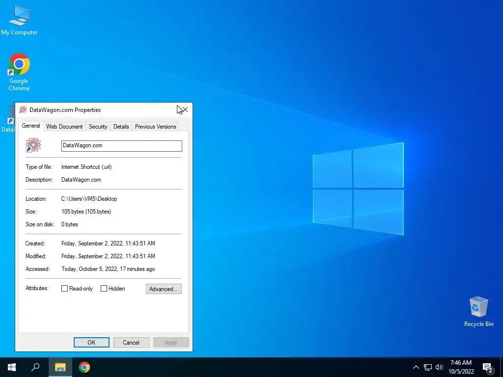
Task: Switch to the Previous Versions tab
Action: (155, 127)
